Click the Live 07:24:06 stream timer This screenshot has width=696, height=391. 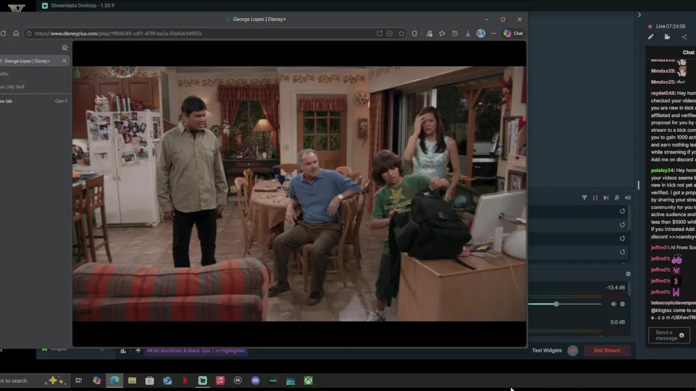[670, 26]
